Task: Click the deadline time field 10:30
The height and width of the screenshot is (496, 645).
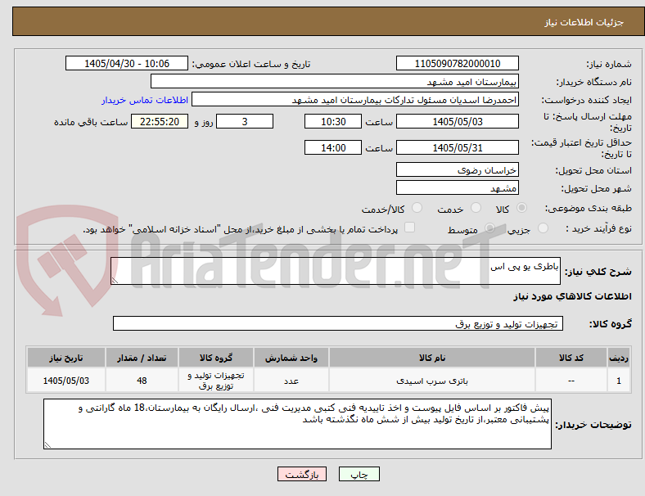Action: (x=333, y=121)
